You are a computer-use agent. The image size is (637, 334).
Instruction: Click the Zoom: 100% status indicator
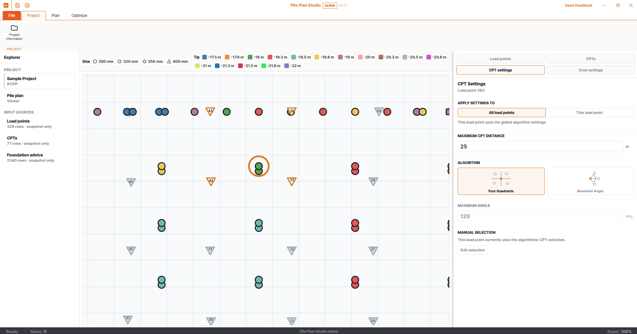coord(619,331)
